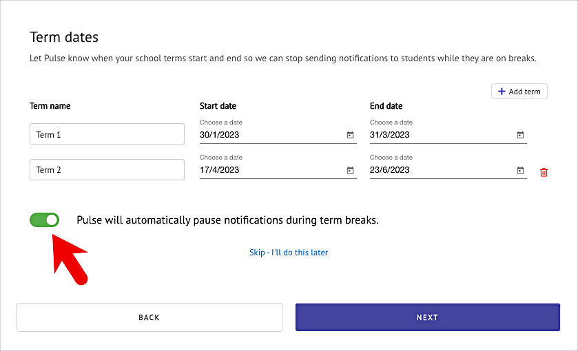Open calendar icon beside 23/6/2023
Screen dimensions: 578x351
[x=520, y=170]
